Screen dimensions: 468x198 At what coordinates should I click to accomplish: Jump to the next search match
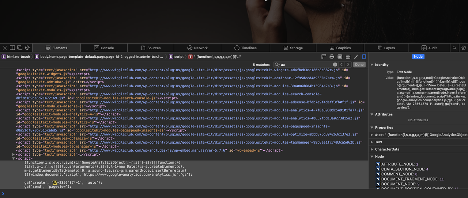coord(348,65)
